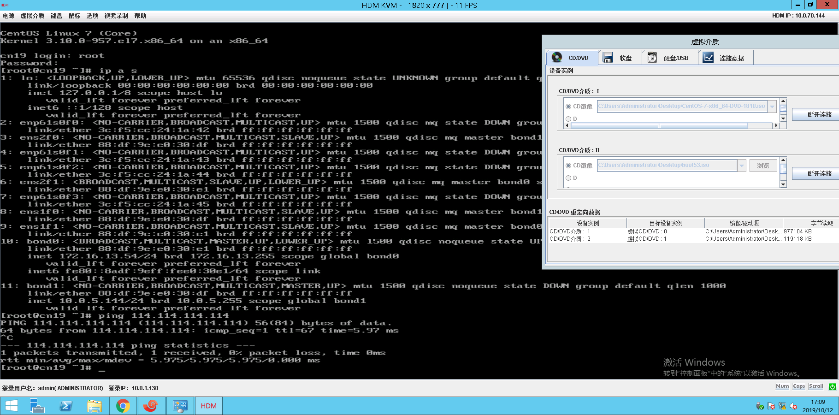Open the 鼠标 (Mouse) menu

pos(75,16)
